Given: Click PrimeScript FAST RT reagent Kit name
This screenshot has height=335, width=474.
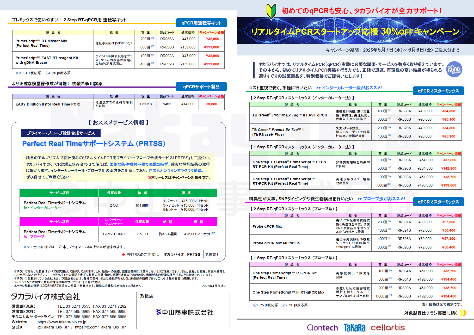Looking at the screenshot, I should [x=47, y=60].
